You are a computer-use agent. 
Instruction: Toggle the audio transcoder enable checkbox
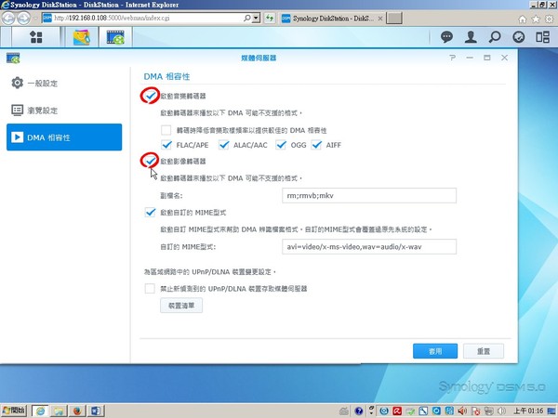click(150, 96)
